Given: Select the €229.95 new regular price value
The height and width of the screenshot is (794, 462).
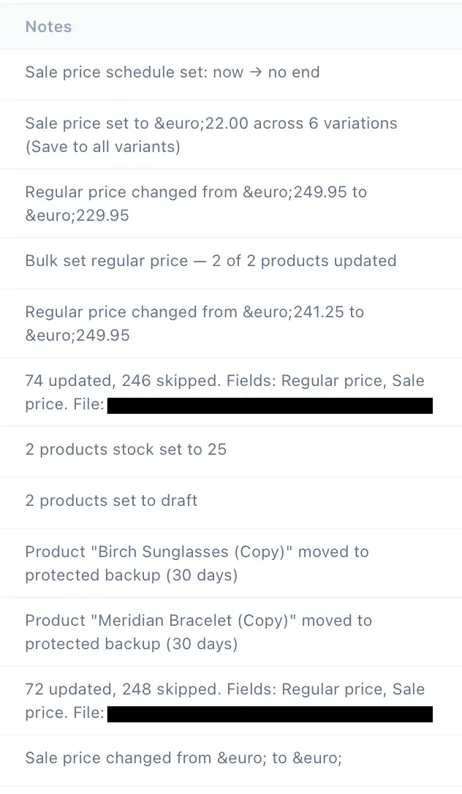Looking at the screenshot, I should coord(77,215).
